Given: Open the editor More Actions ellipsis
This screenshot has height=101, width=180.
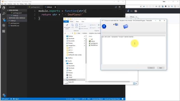Looking at the screenshot, I should pos(123,7).
